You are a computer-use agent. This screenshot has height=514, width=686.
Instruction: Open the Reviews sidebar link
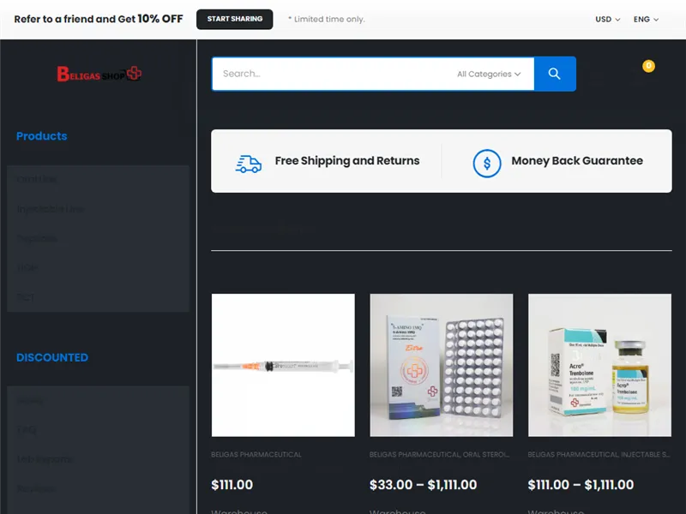[x=36, y=488]
